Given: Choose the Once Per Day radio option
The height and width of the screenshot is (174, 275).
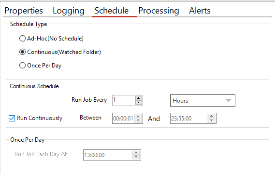Looking at the screenshot, I should (22, 66).
